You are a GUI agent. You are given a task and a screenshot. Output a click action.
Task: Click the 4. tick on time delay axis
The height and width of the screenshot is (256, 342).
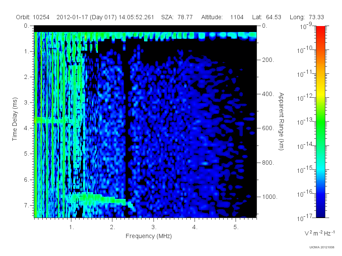(27, 128)
